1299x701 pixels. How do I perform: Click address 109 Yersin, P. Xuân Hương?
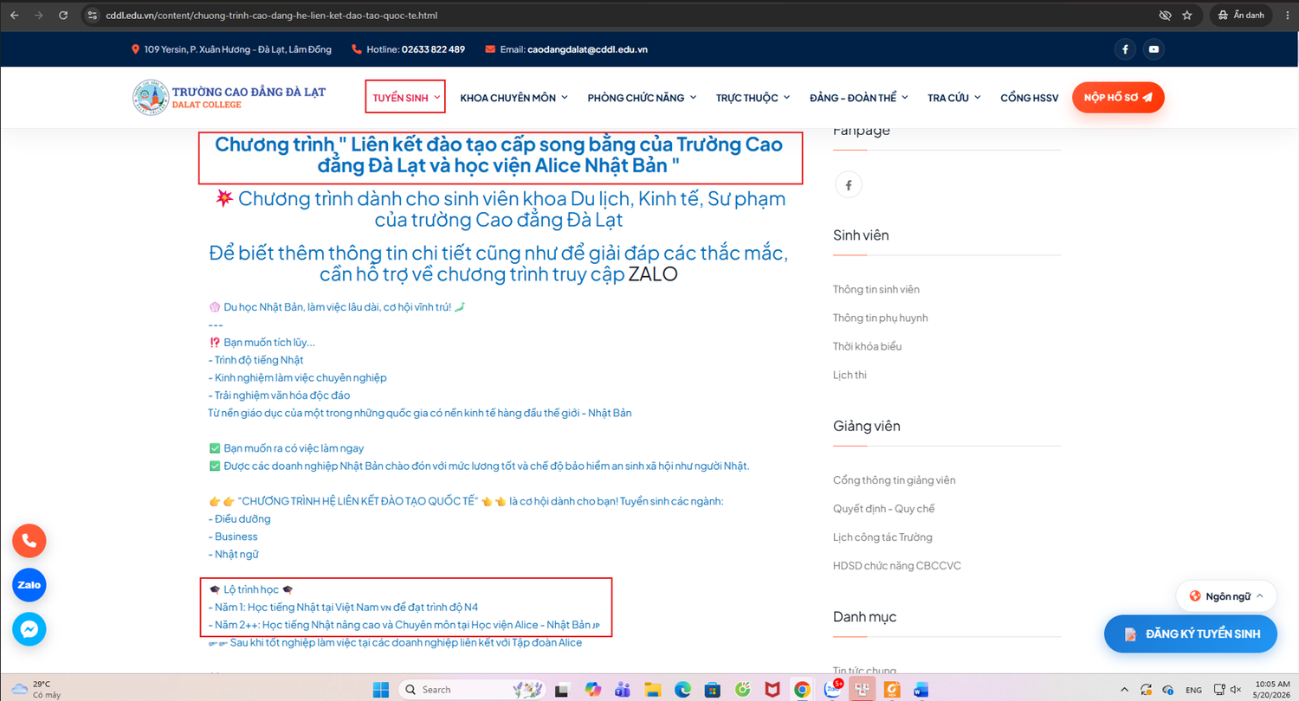coord(238,49)
